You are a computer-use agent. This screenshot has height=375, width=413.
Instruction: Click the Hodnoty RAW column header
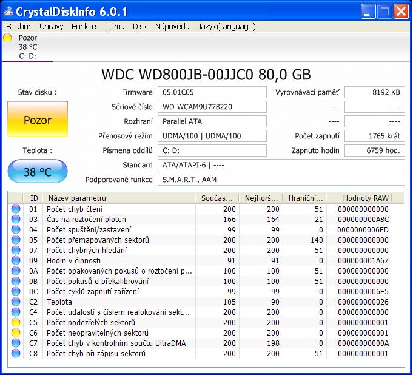tap(359, 198)
